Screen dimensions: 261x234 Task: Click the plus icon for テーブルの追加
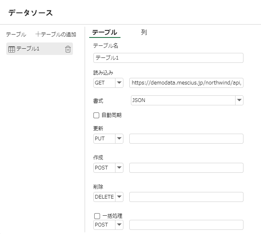pos(38,34)
